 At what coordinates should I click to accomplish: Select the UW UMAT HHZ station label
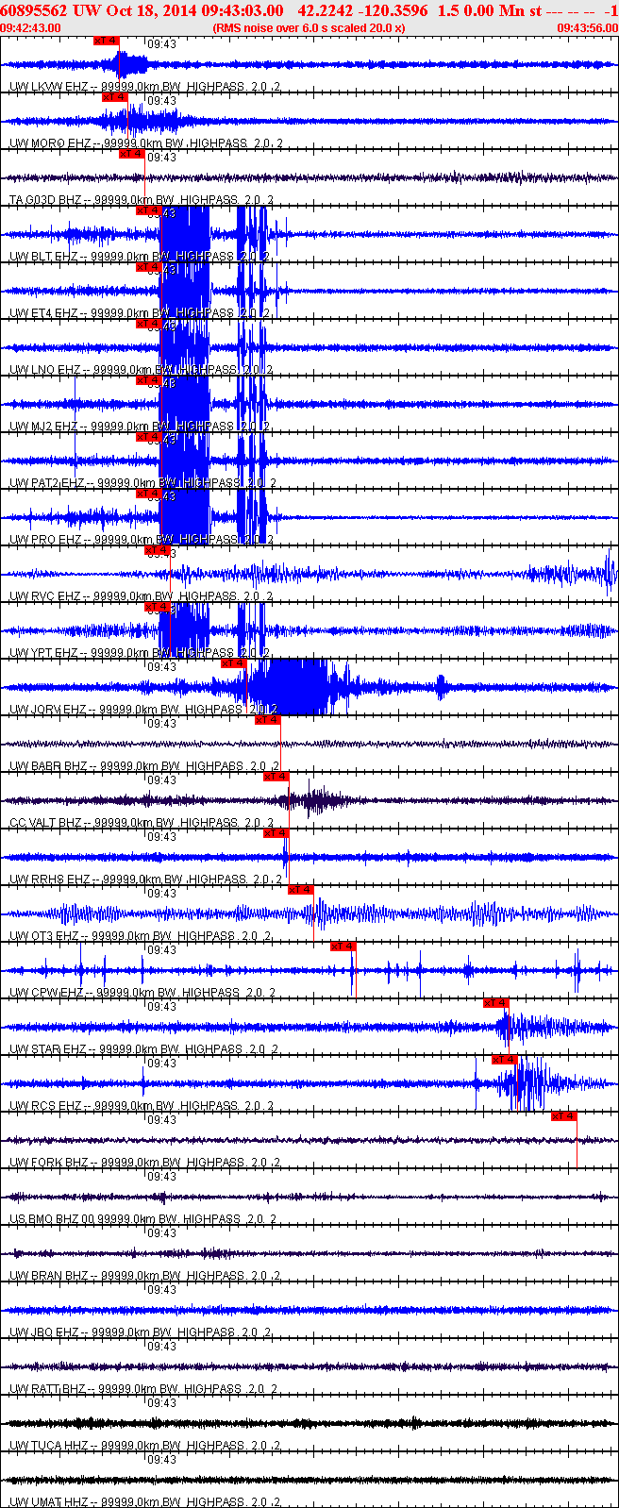click(x=49, y=1502)
